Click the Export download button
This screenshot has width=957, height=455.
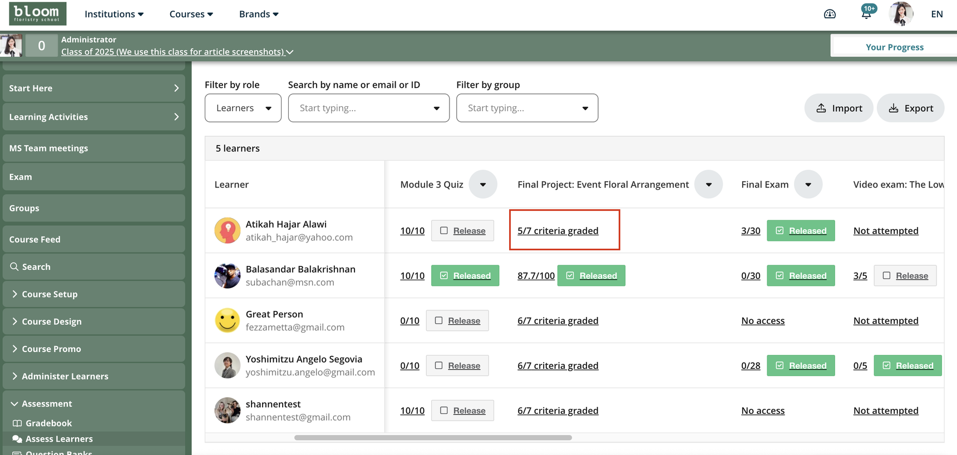(910, 108)
